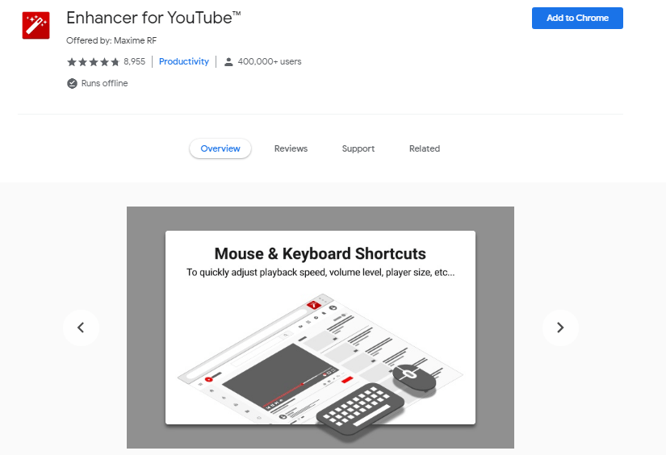666x455 pixels.
Task: Click the person icon beside the user count
Action: (x=228, y=62)
